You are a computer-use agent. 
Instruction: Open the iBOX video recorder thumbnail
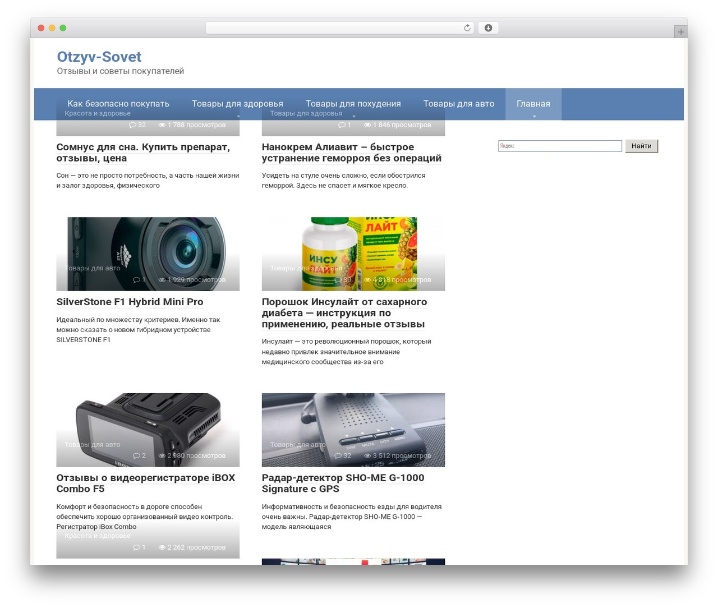[148, 430]
